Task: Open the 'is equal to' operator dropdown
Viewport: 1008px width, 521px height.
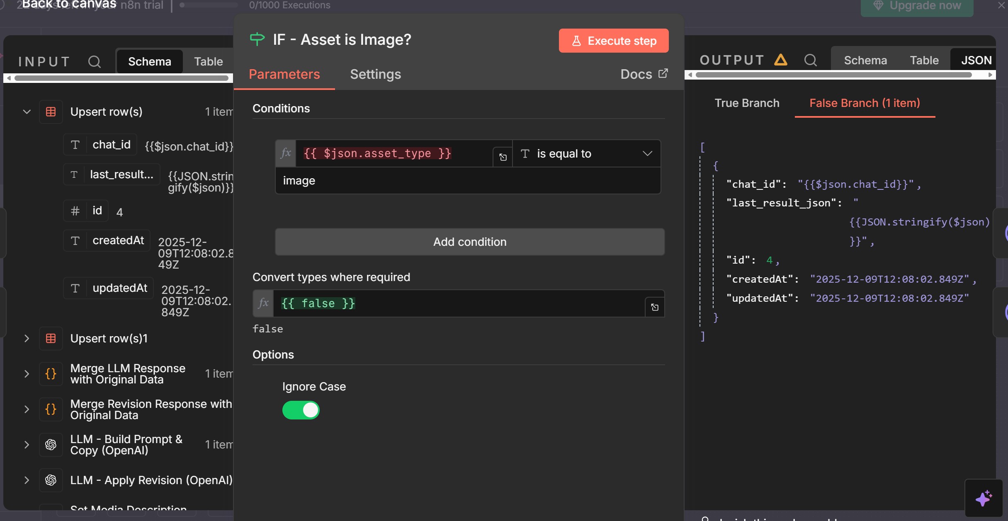Action: [586, 154]
